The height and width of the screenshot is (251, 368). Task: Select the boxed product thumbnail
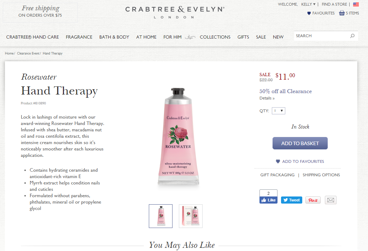(x=191, y=216)
